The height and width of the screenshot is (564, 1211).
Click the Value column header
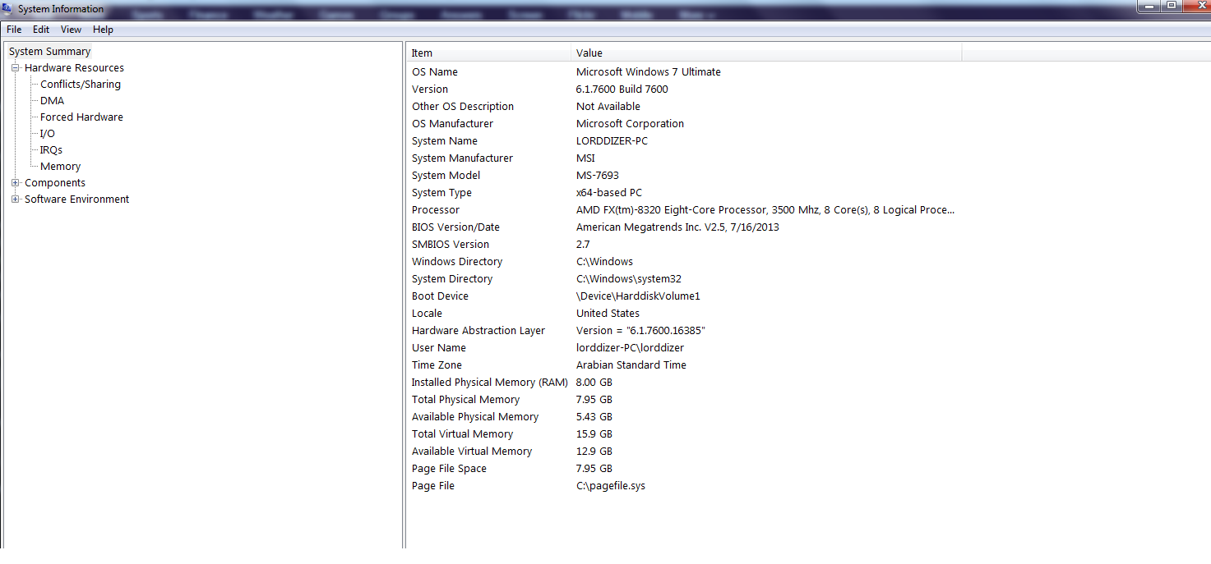(766, 53)
